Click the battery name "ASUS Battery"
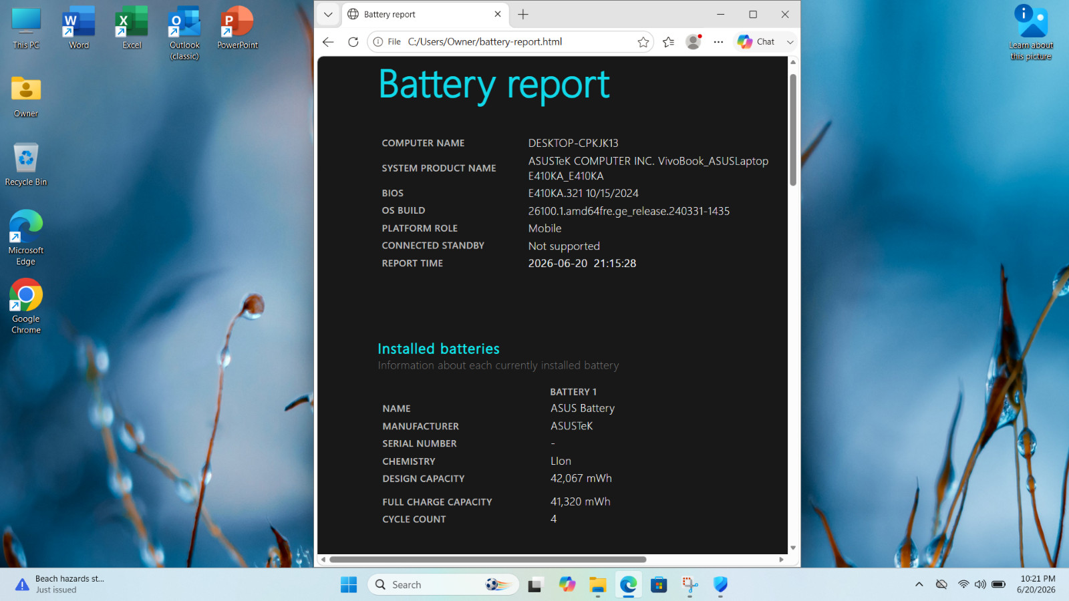Image resolution: width=1069 pixels, height=601 pixels. coord(583,408)
